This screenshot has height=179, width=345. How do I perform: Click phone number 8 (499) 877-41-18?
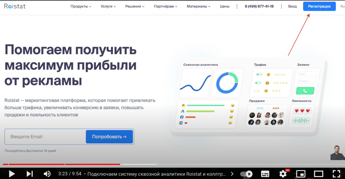pos(259,6)
